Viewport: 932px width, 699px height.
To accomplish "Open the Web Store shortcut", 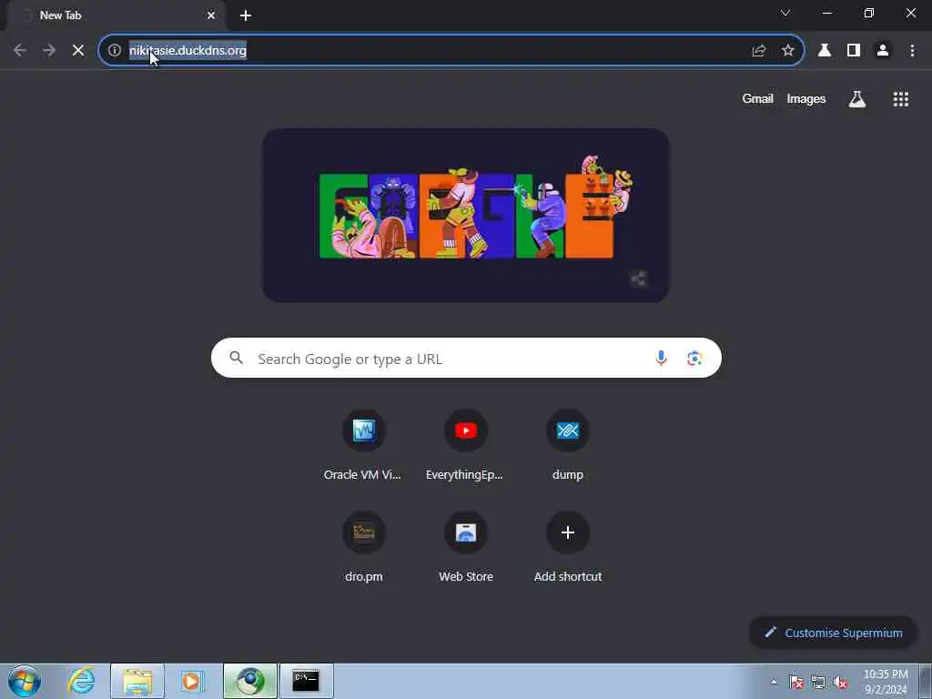I will click(465, 547).
